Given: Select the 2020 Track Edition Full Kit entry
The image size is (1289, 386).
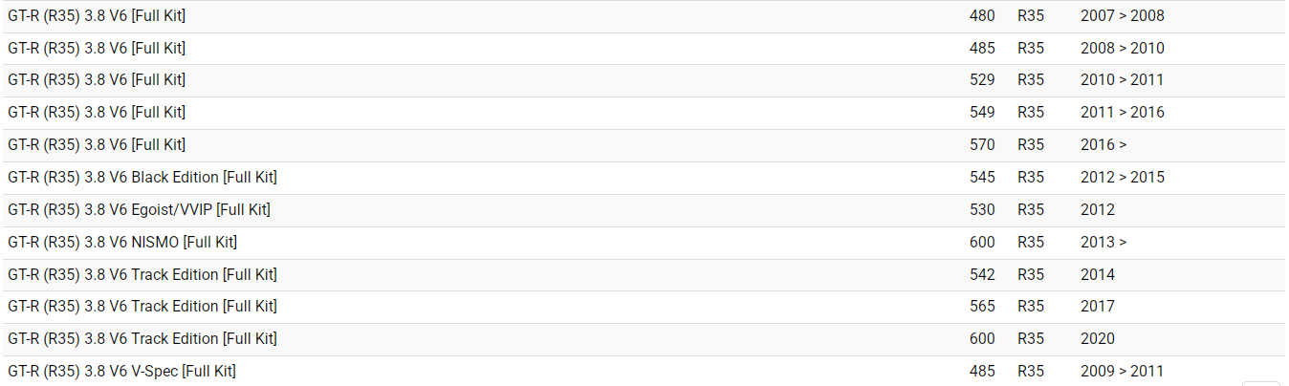Looking at the screenshot, I should click(x=142, y=339).
